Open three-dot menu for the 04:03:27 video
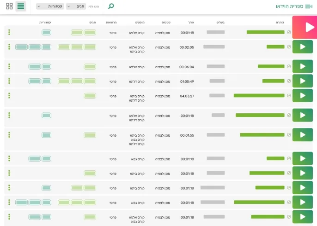Screen dimensions: 317x226 tap(9, 96)
